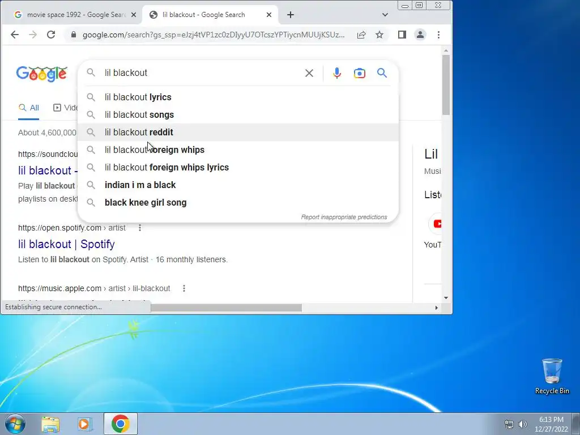Open a new tab with the plus icon

[x=291, y=15]
